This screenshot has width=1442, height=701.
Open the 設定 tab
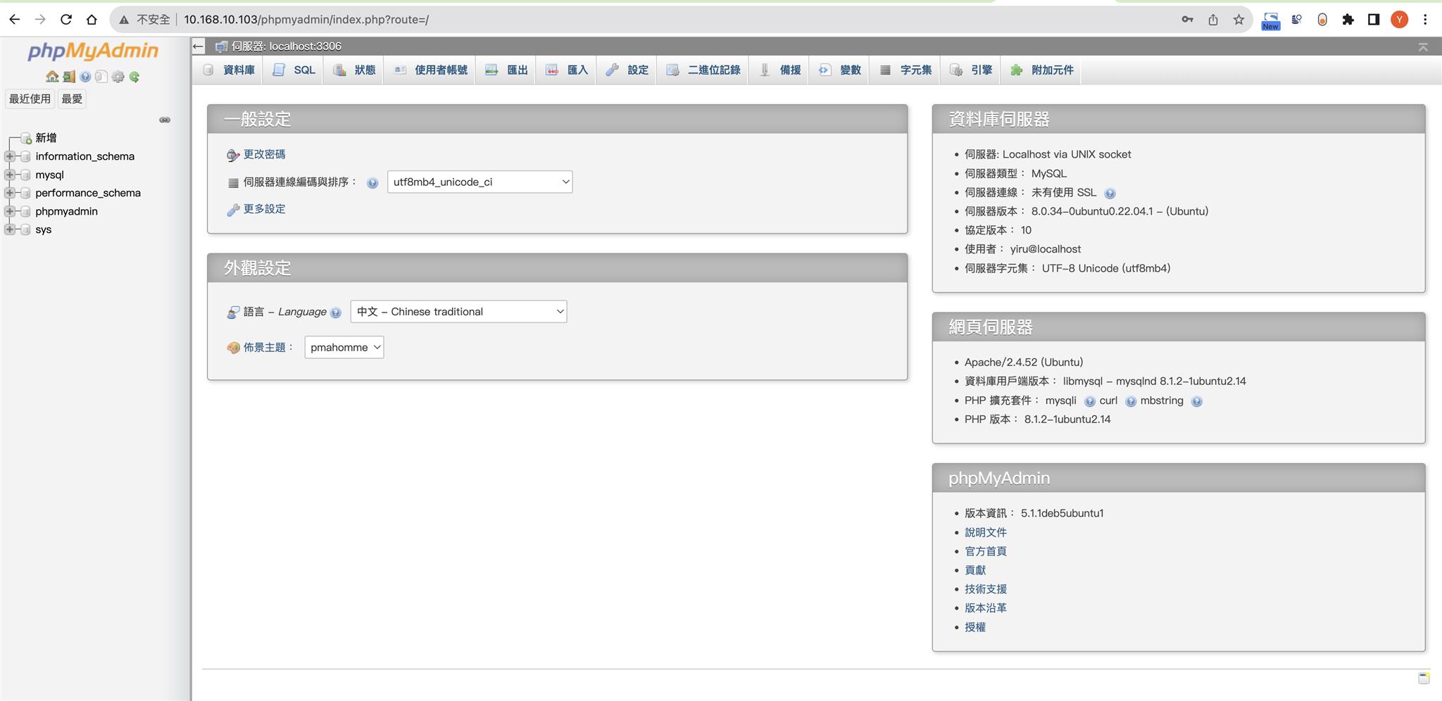point(627,70)
